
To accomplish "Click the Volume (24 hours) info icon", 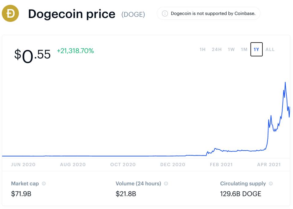I will pos(166,184).
